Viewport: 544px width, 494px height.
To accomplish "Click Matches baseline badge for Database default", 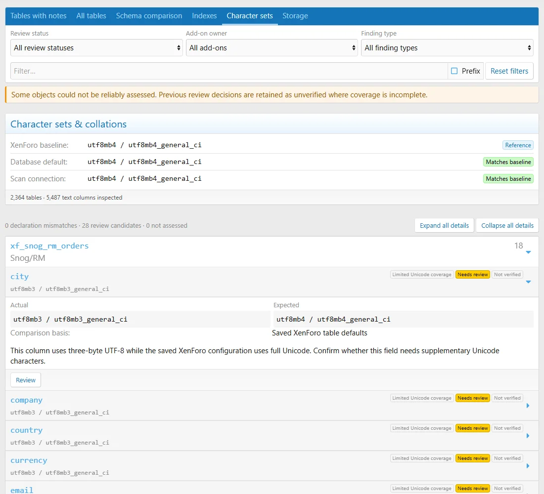I will [x=508, y=162].
